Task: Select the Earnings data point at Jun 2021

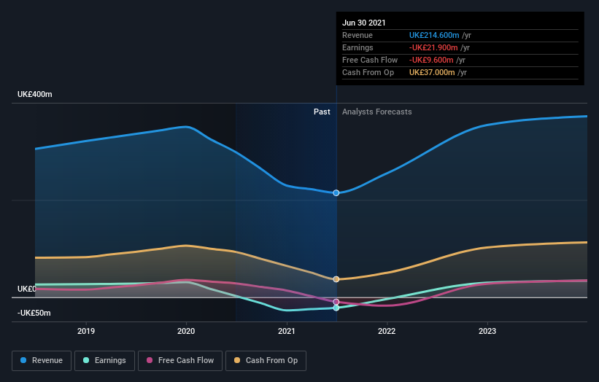Action: pyautogui.click(x=336, y=308)
